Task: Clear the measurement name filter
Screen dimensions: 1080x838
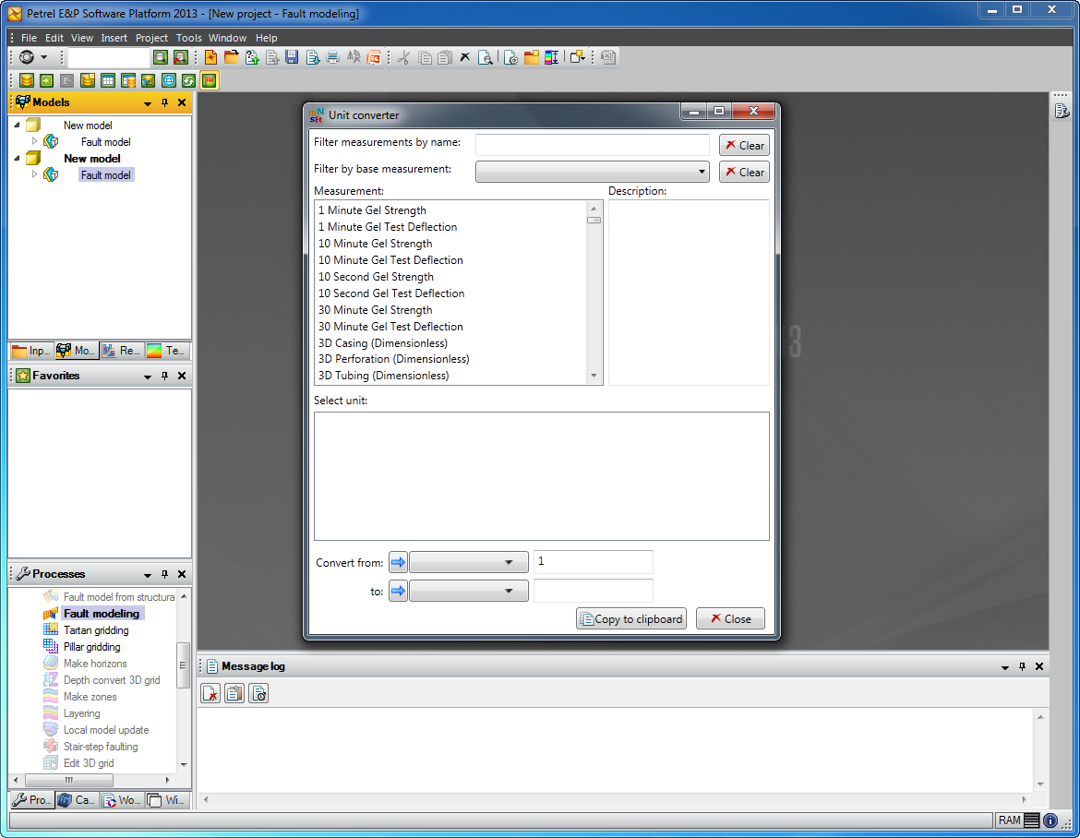Action: [744, 145]
